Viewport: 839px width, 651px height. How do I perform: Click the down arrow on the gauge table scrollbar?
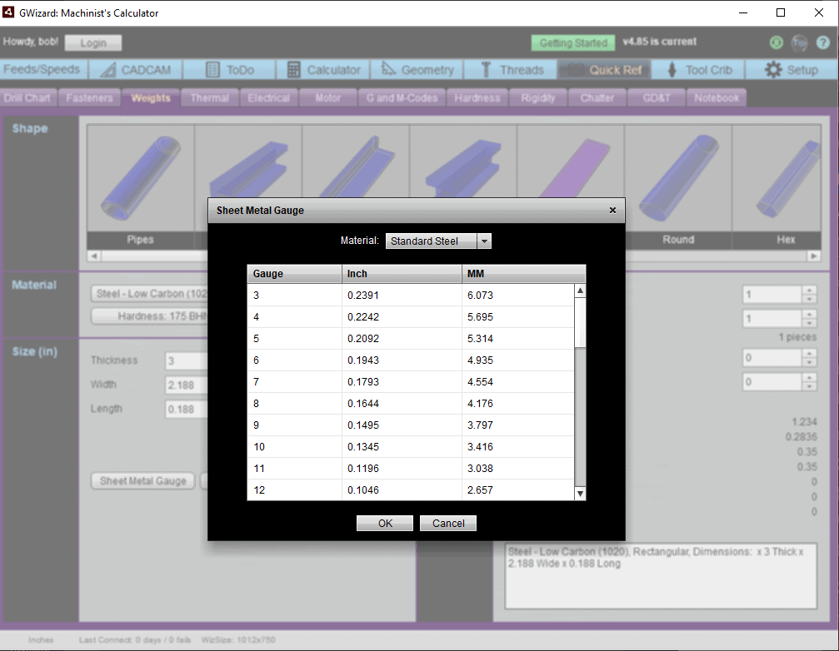pos(580,493)
